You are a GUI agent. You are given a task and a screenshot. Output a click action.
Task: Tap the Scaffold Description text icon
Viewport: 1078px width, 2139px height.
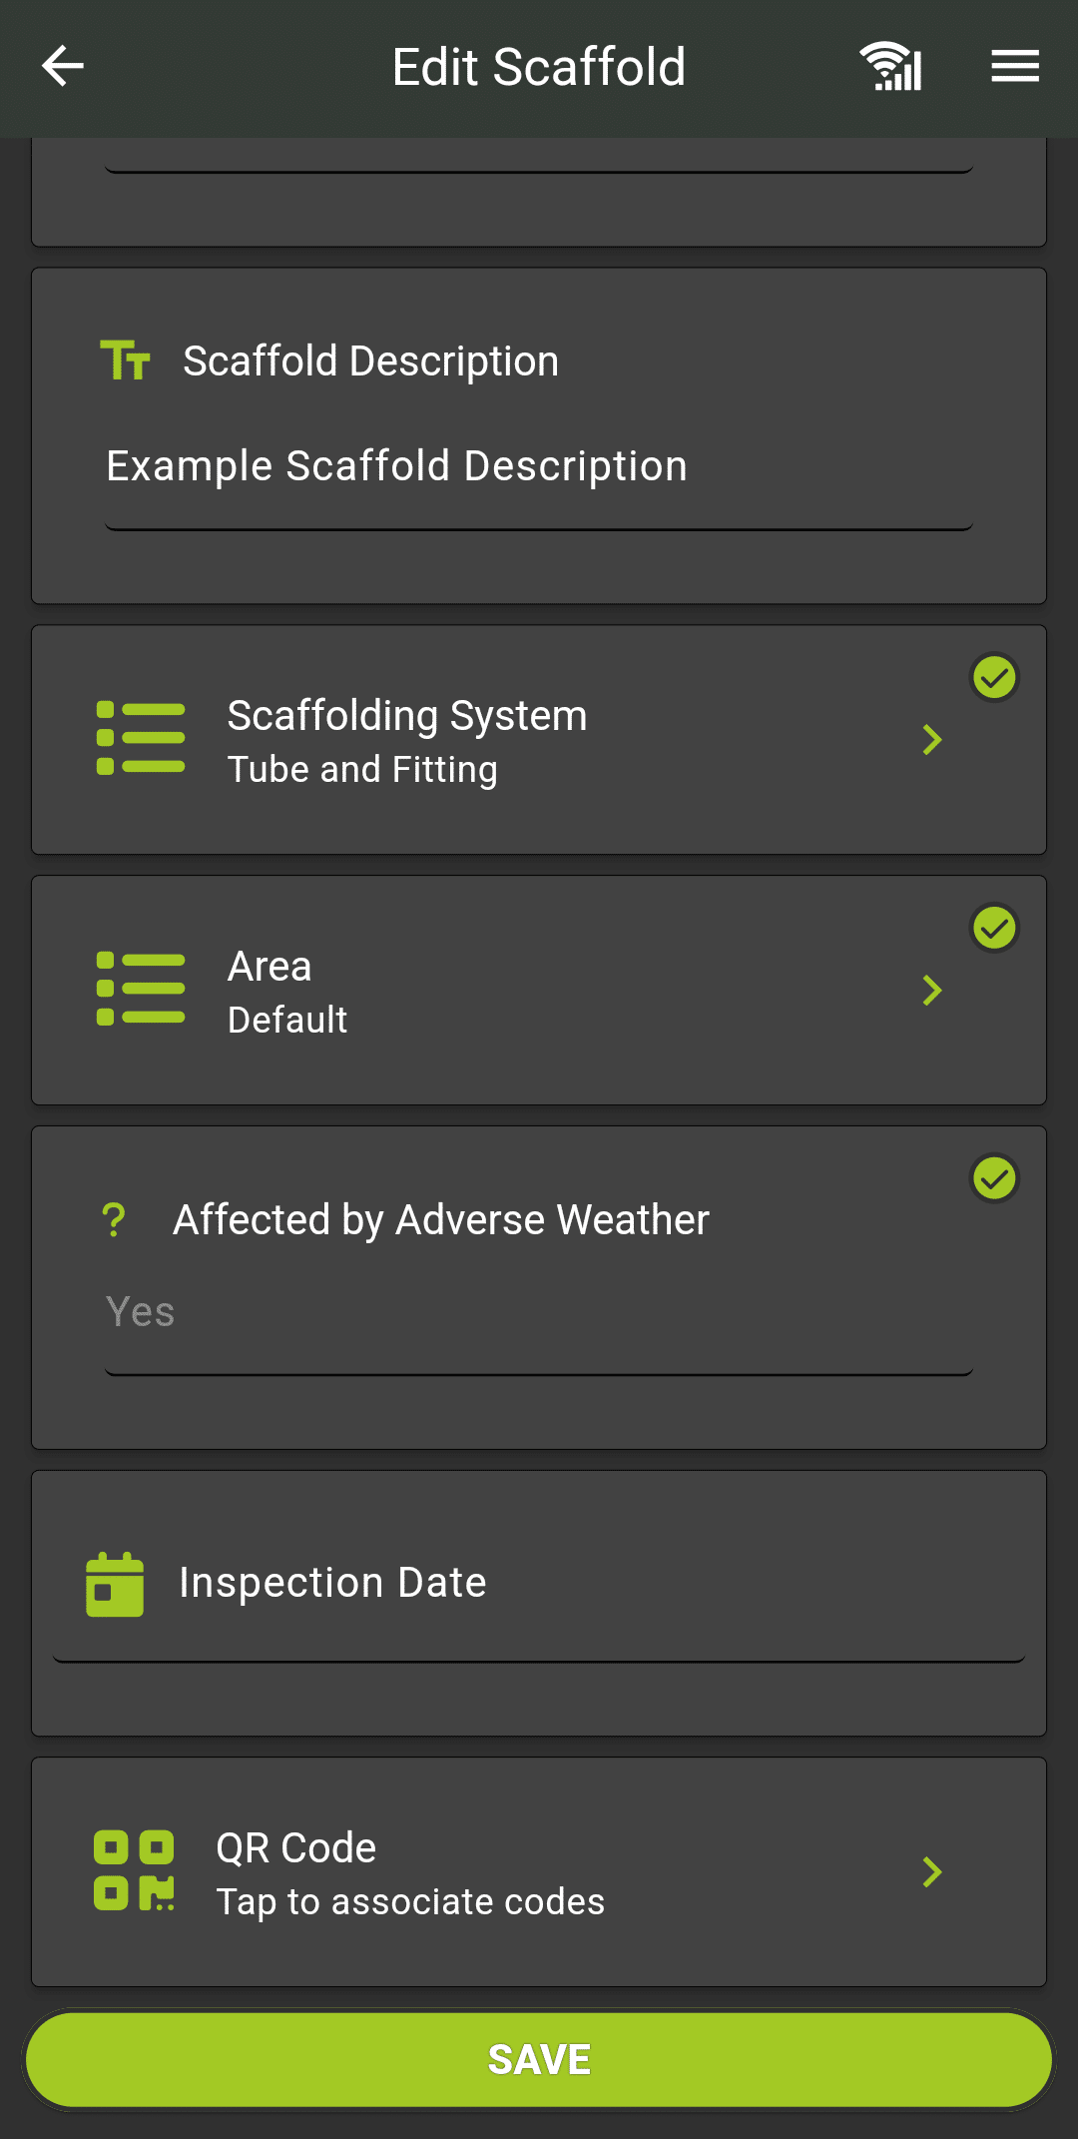click(125, 360)
